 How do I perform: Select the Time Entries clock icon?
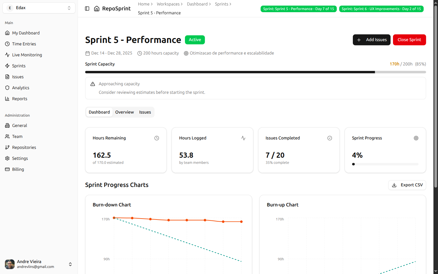coord(7,44)
